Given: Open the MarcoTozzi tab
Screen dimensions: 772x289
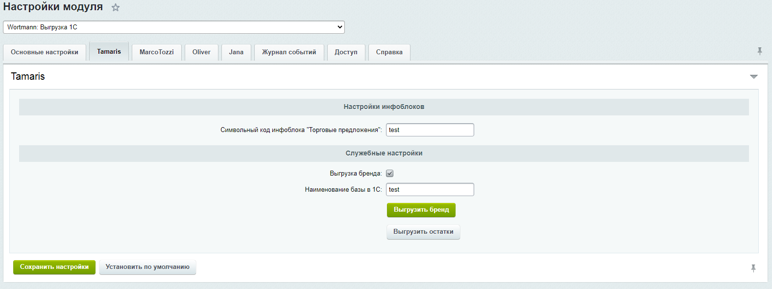Looking at the screenshot, I should pyautogui.click(x=156, y=52).
